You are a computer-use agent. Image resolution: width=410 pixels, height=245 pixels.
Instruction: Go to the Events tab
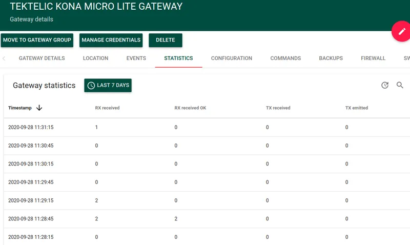136,58
